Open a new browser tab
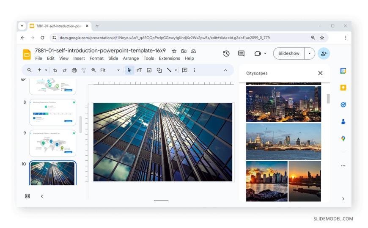The image size is (368, 228). [x=97, y=26]
